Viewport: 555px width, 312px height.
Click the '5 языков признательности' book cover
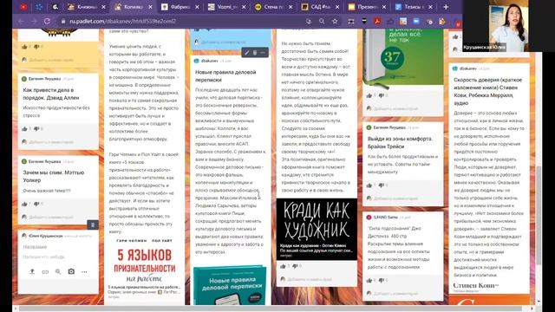point(144,261)
